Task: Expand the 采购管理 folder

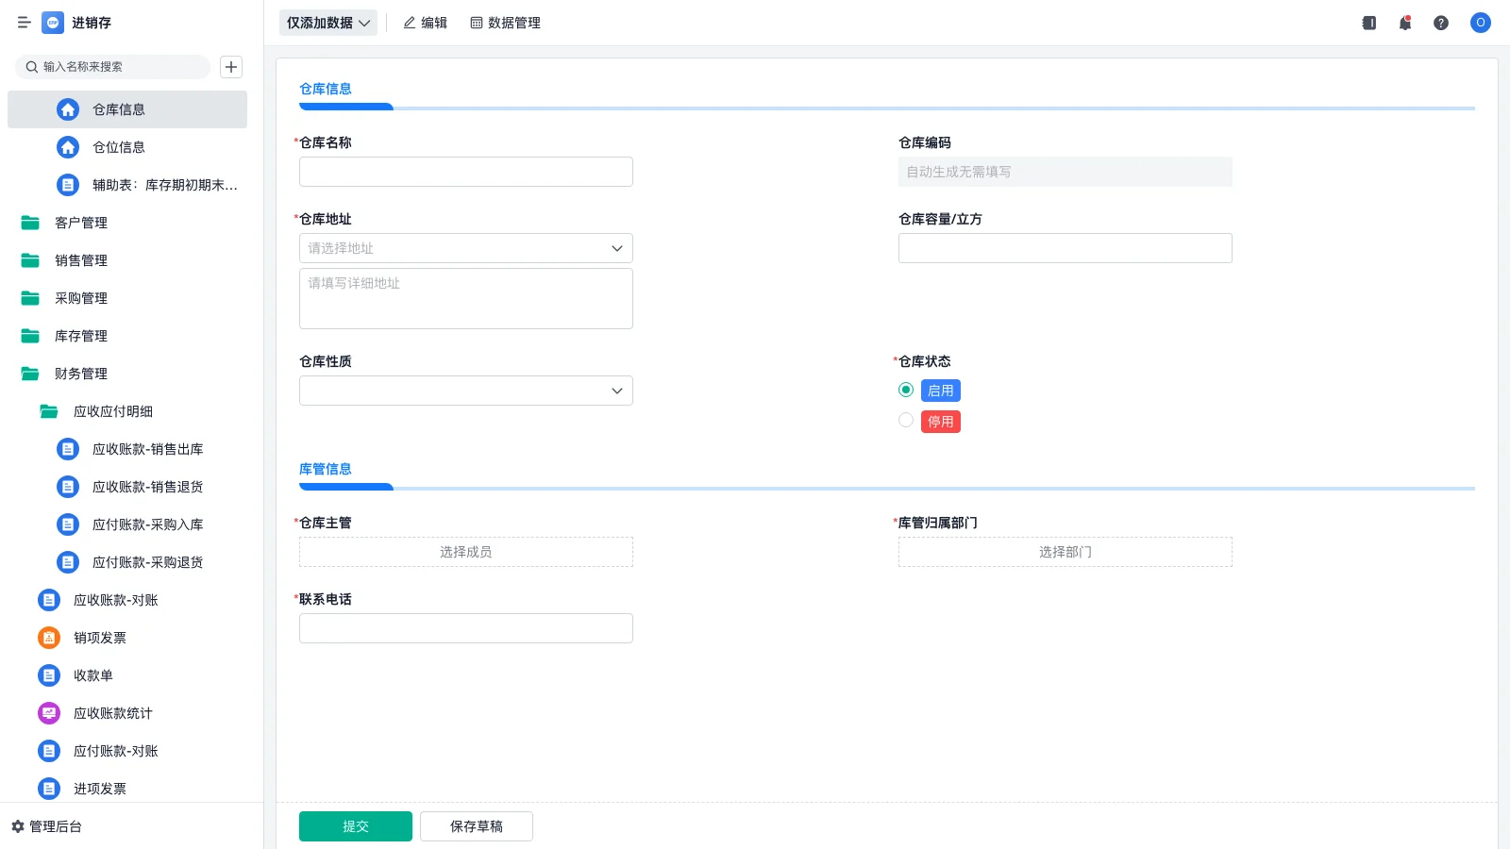Action: click(x=127, y=298)
